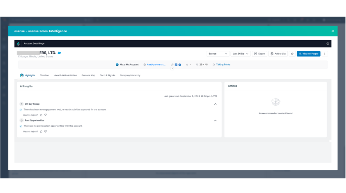
Task: Expand the lightbulb dropdown in info bar
Action: click(x=188, y=65)
